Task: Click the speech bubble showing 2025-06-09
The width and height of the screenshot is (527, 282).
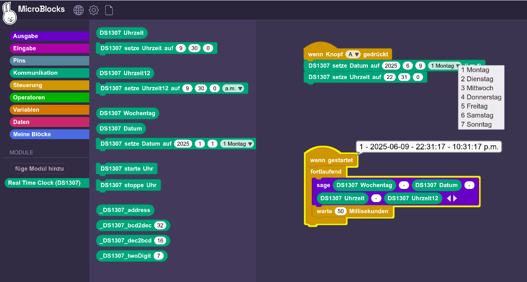Action: (x=429, y=147)
